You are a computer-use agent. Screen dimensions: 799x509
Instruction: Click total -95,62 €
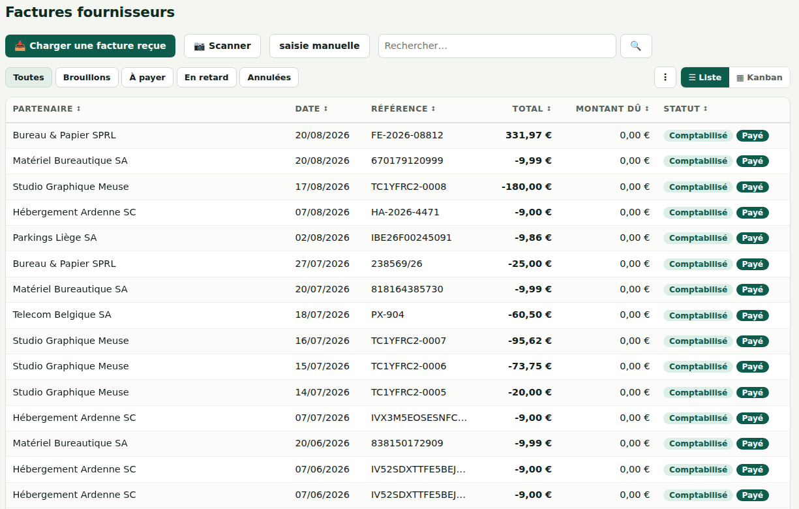[x=530, y=341]
